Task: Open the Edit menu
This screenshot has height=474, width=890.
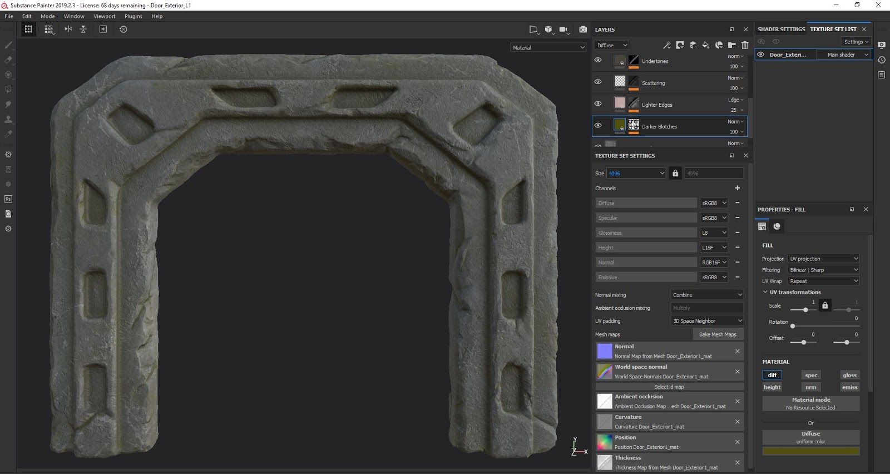Action: (27, 16)
